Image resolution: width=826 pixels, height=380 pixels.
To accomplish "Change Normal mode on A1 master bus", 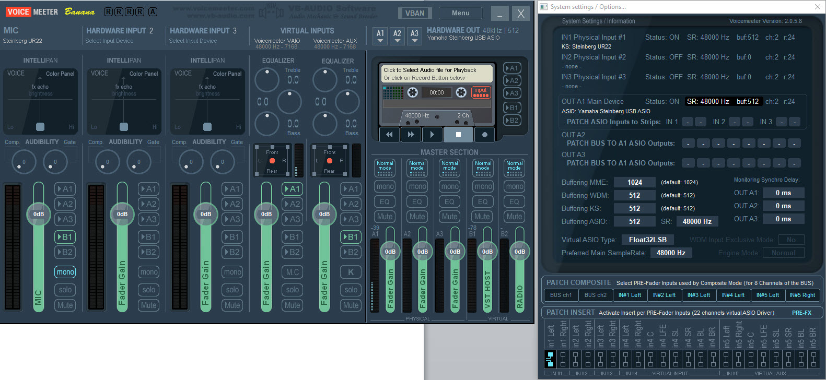I will 385,168.
